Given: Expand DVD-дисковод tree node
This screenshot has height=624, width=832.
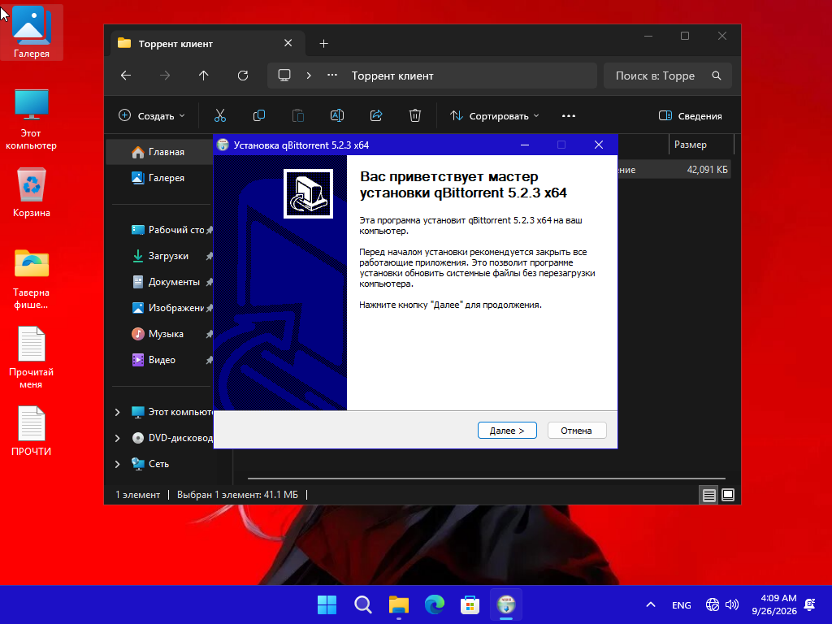Looking at the screenshot, I should [117, 438].
